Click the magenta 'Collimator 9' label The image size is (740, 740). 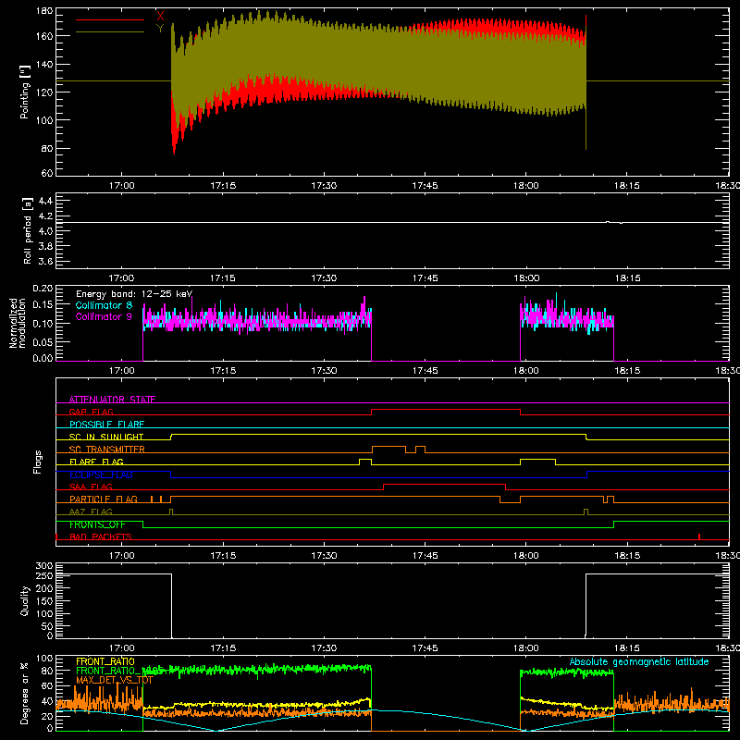coord(104,316)
